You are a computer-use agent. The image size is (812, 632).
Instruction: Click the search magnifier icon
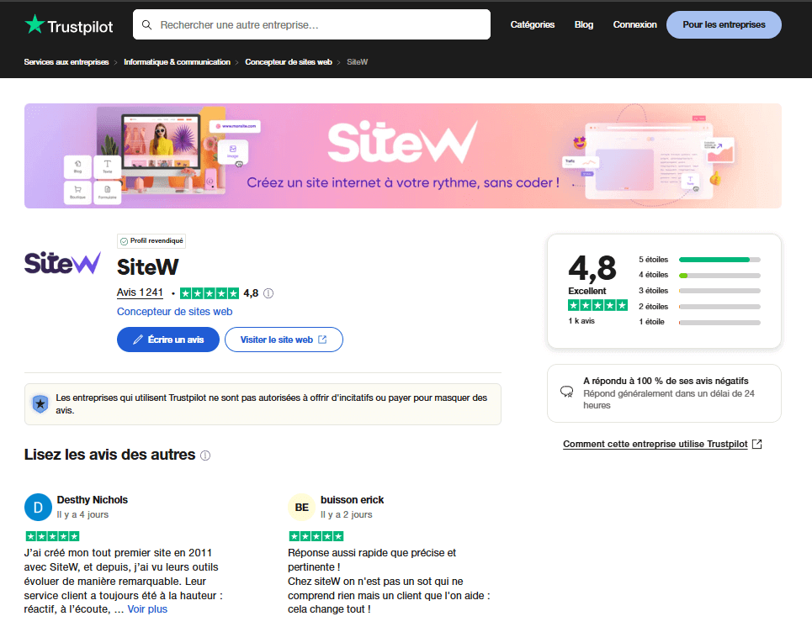pyautogui.click(x=147, y=25)
